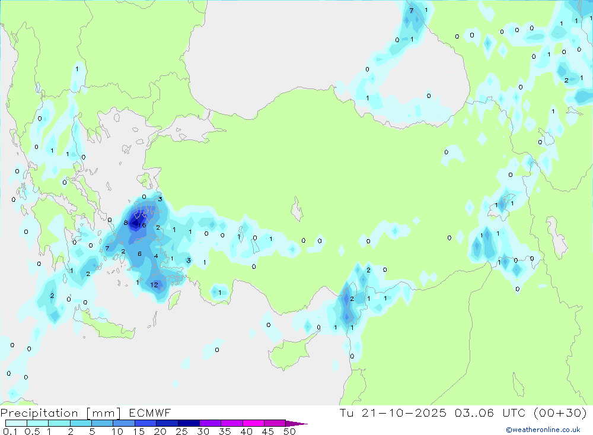Click the 'Precipitation [mm] ECMWF' title text
Screen dimensions: 593x435
85,412
